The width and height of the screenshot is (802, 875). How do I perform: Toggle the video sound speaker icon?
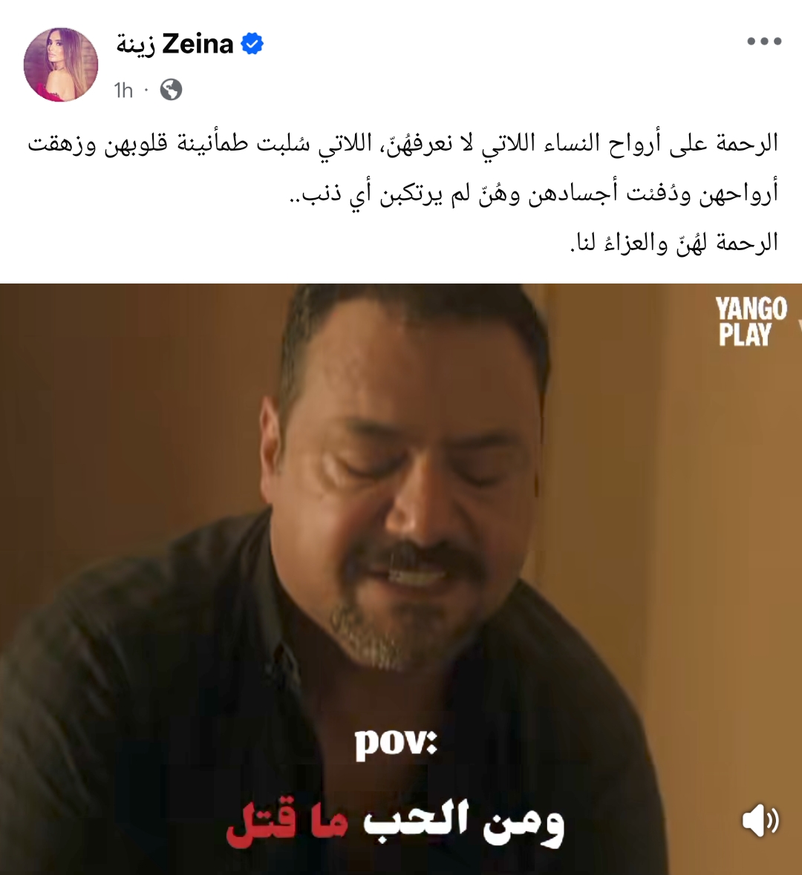point(760,821)
